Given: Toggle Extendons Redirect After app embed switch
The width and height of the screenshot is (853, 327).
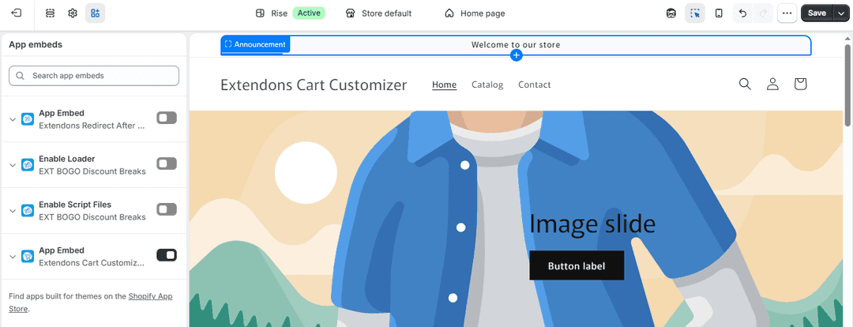Looking at the screenshot, I should 167,118.
